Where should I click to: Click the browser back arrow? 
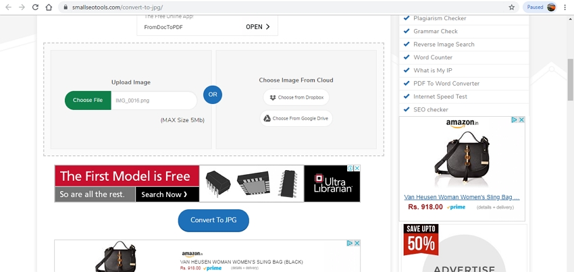coord(7,7)
